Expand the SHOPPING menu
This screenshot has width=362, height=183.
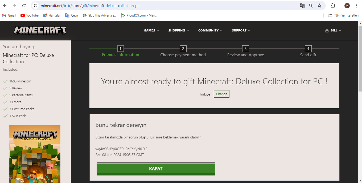179,30
